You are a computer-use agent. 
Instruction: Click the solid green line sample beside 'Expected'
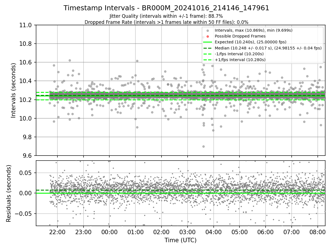208,42
